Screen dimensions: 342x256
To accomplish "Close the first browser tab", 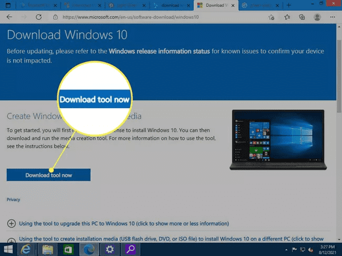I will click(55, 6).
